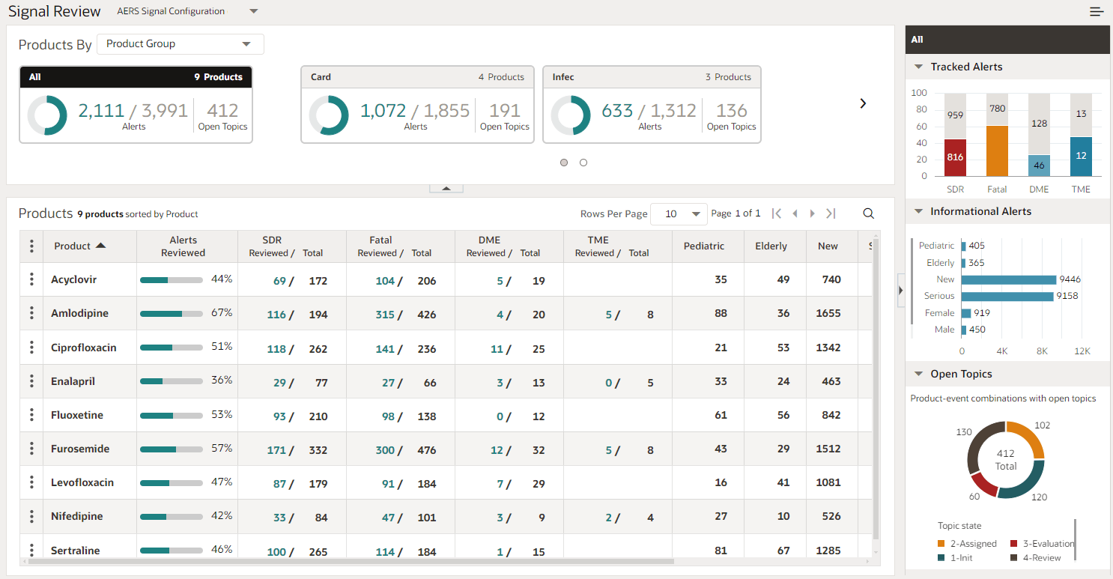Advance the product group carousel right arrow
This screenshot has width=1113, height=579.
click(x=863, y=103)
